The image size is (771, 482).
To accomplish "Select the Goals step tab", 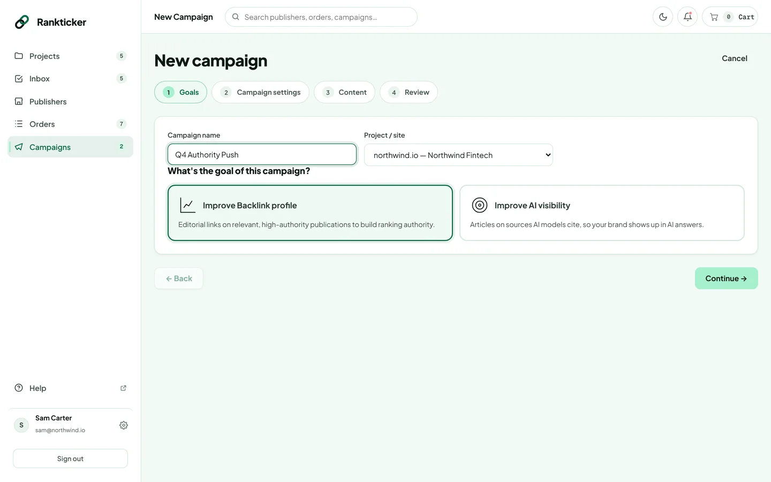I will 181,92.
